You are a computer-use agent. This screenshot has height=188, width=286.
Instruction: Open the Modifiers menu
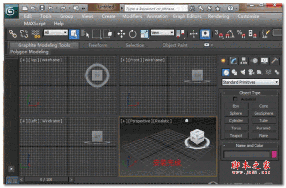(x=132, y=16)
